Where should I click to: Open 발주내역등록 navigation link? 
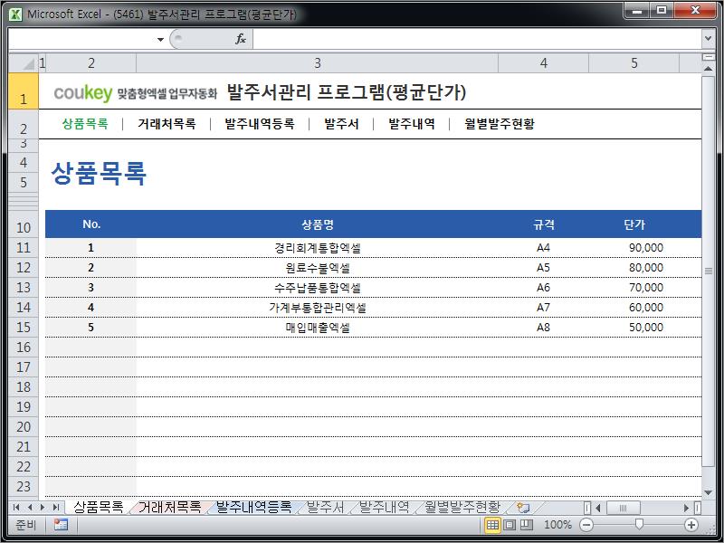coord(260,124)
